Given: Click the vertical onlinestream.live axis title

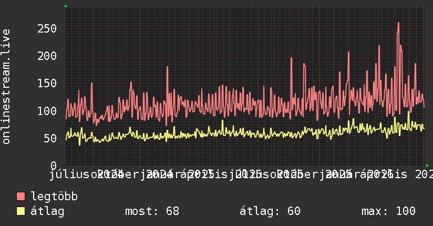Looking at the screenshot, I should pyautogui.click(x=6, y=87).
